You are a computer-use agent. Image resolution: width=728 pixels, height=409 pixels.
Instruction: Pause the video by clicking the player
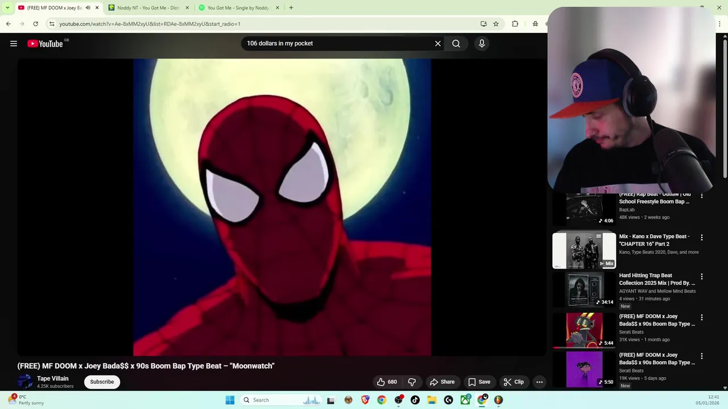pyautogui.click(x=282, y=207)
